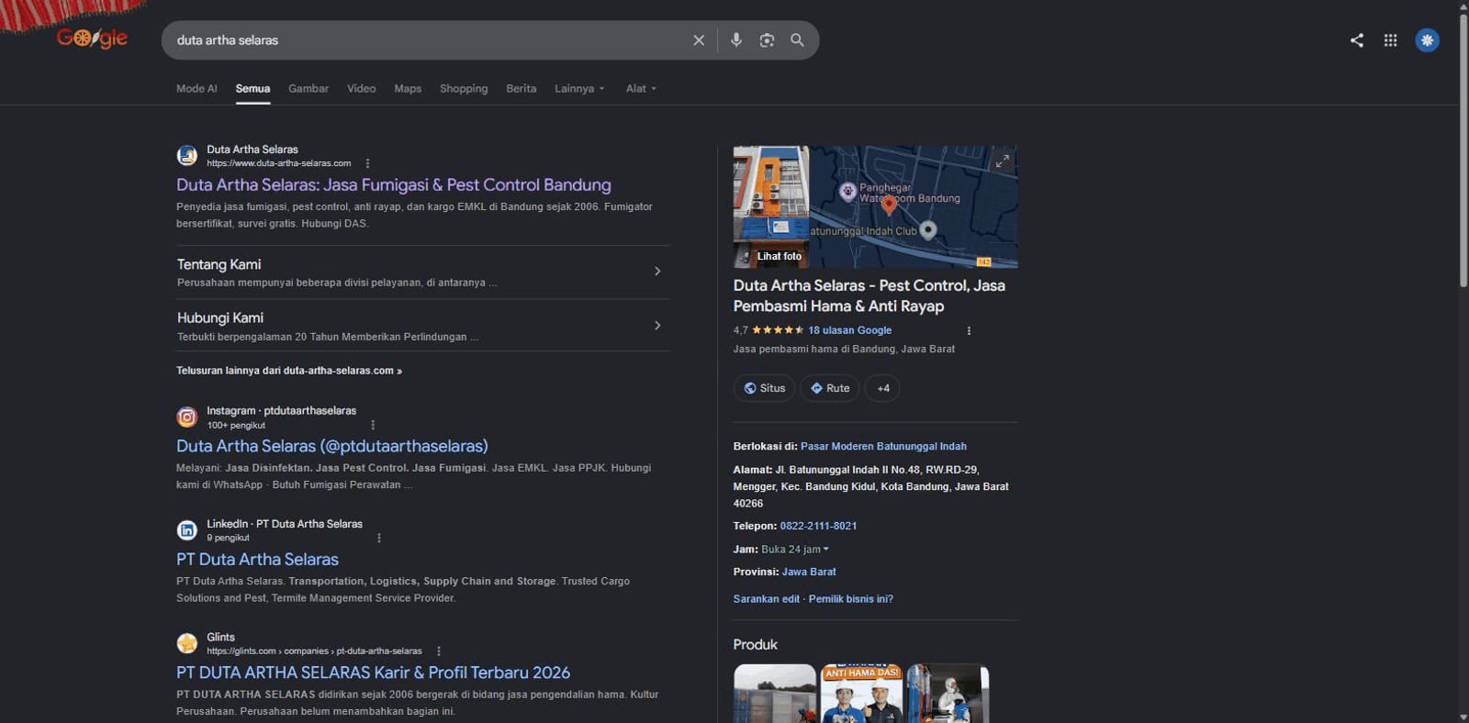The height and width of the screenshot is (723, 1469).
Task: Click Pemilik bisnis ini? link
Action: (851, 599)
